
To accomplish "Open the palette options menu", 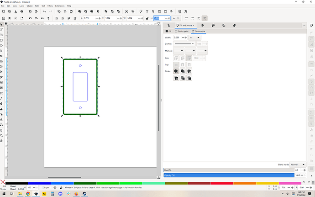I will coord(313,182).
